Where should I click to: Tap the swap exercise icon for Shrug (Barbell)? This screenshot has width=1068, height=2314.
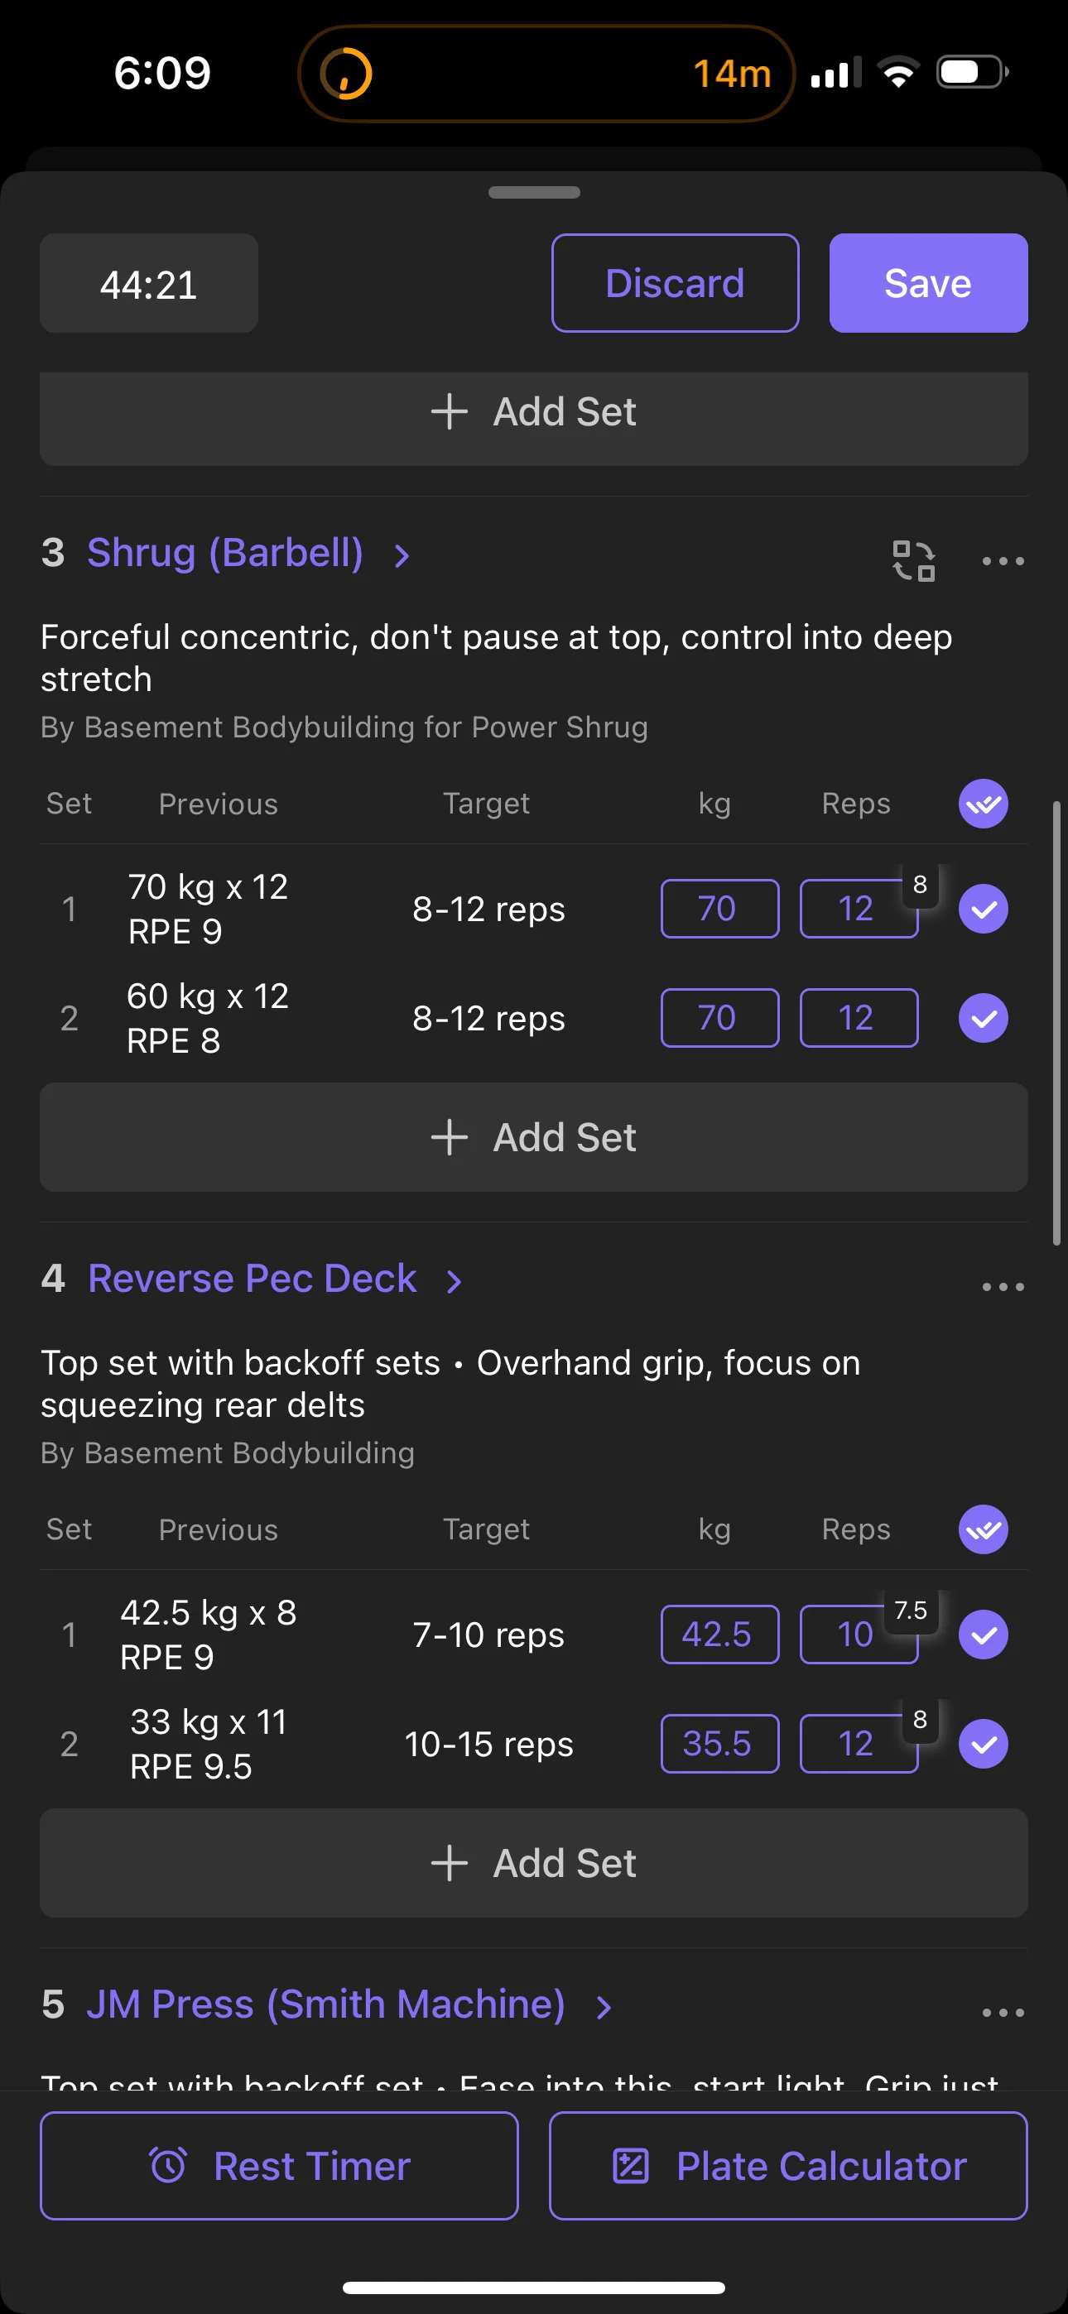click(913, 560)
